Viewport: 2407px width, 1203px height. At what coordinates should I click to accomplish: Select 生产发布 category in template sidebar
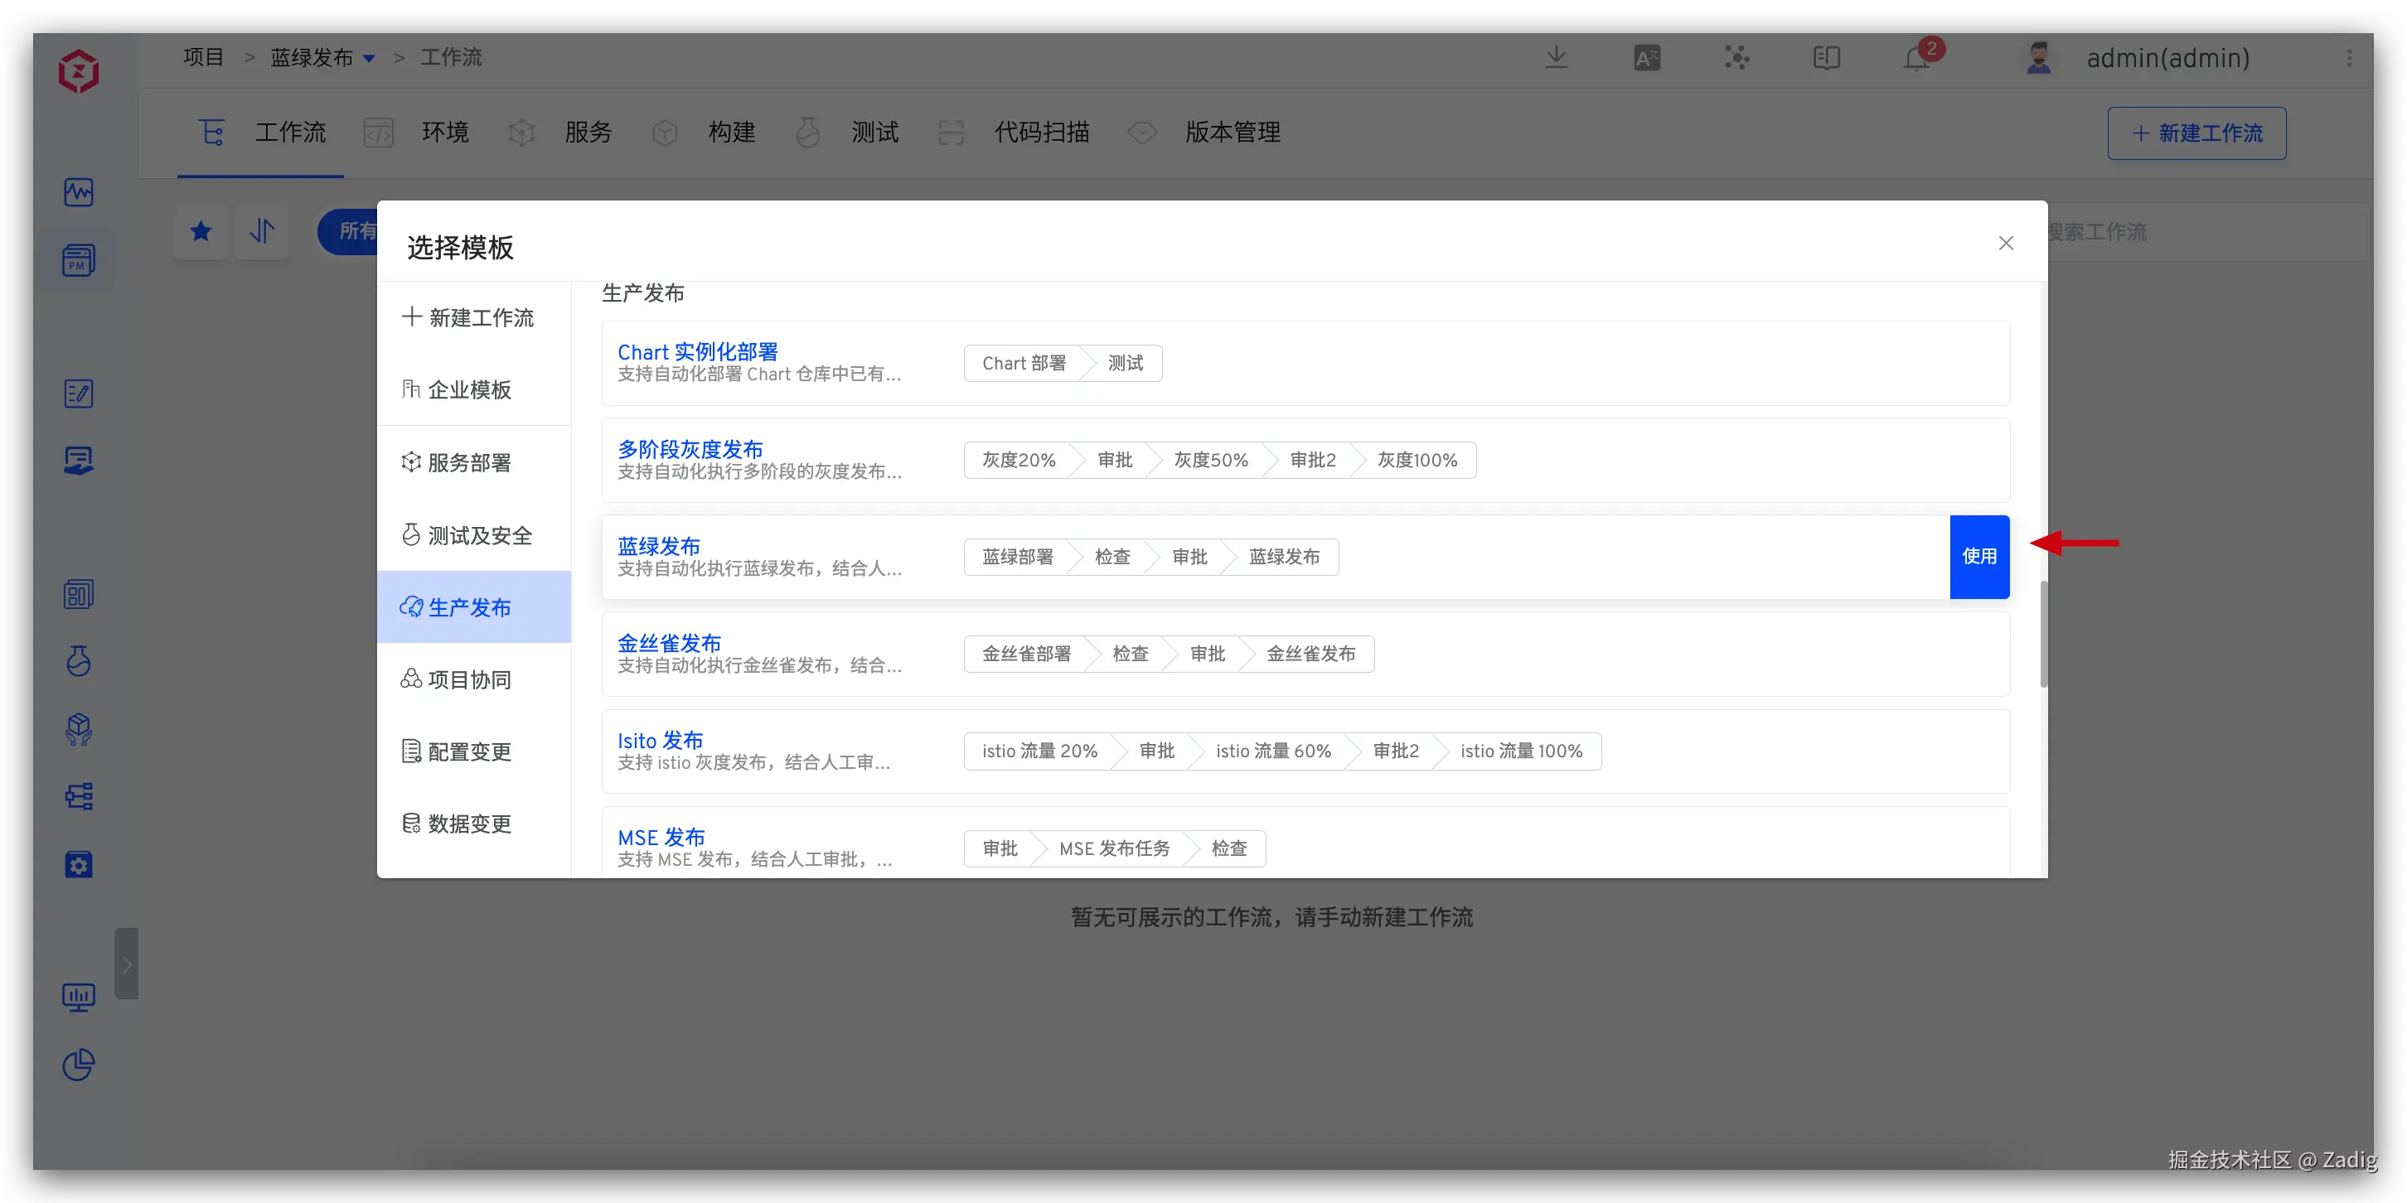point(469,607)
